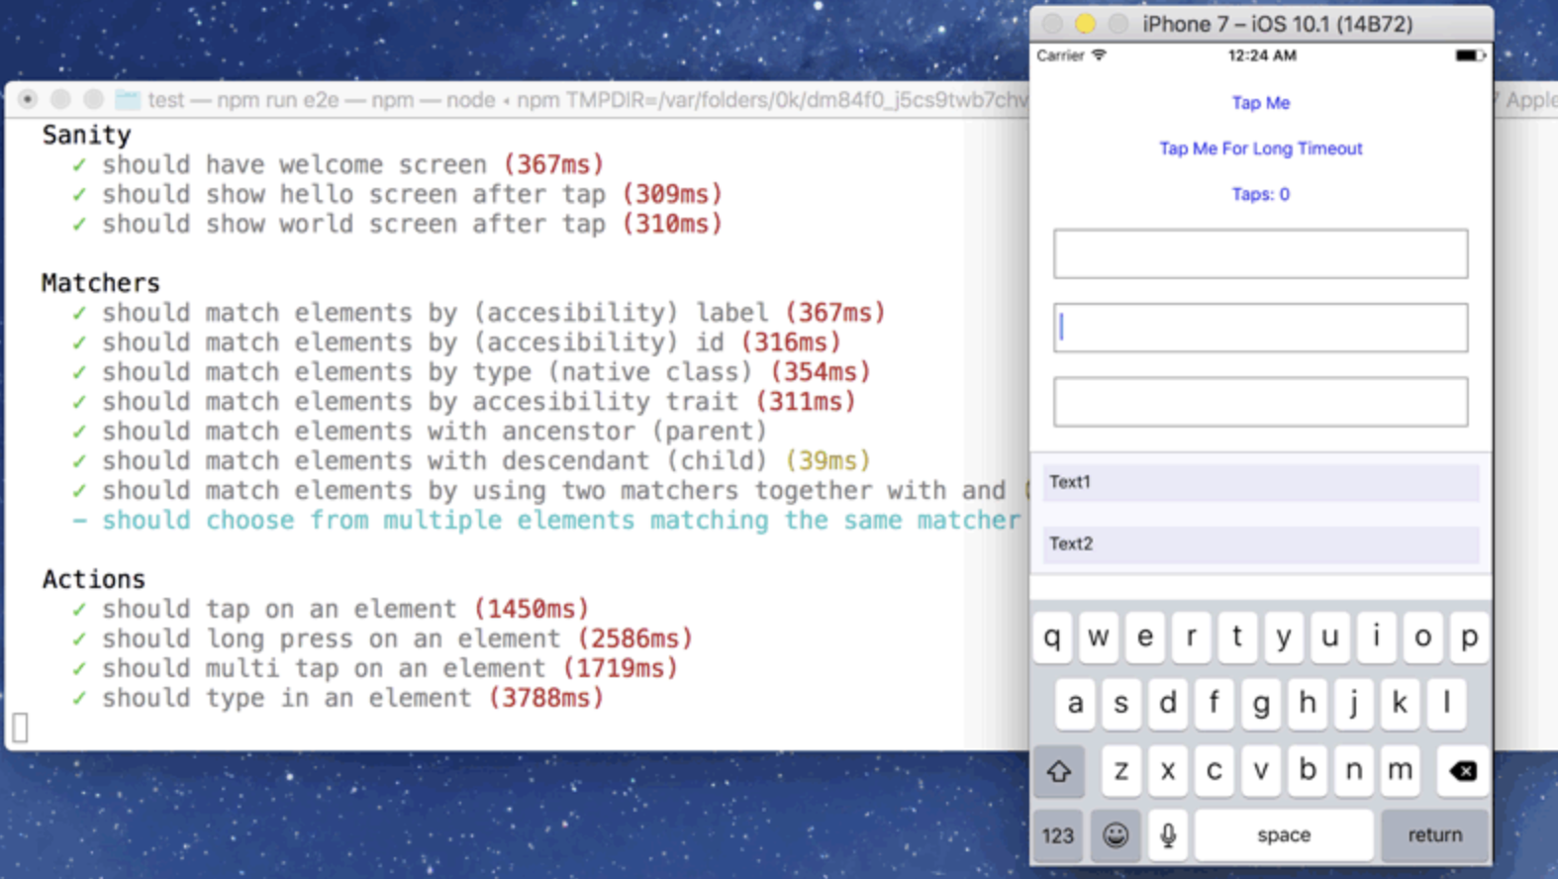Tap the 'y' key on the keyboard

click(x=1284, y=637)
